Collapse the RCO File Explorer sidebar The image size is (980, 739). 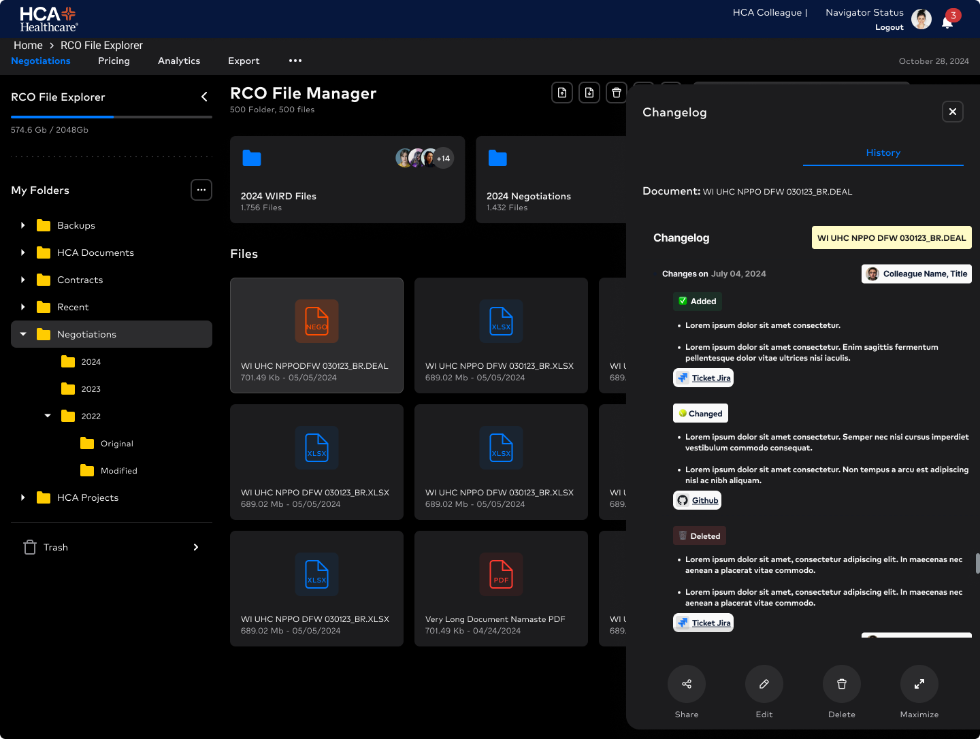click(x=204, y=97)
